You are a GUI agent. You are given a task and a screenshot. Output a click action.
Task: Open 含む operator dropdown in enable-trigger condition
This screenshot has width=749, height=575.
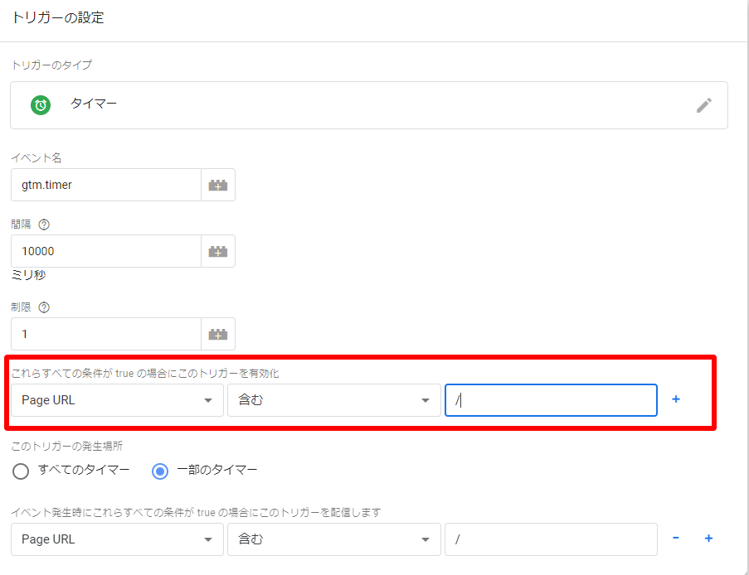point(333,400)
